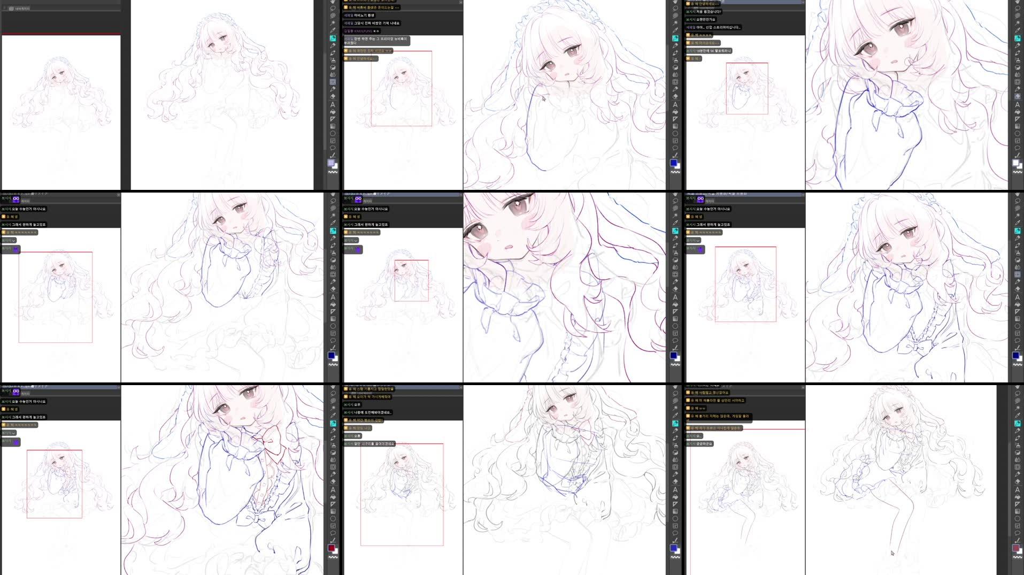Toggle the transparent color checkerboard swatch
The width and height of the screenshot is (1024, 575).
[333, 171]
